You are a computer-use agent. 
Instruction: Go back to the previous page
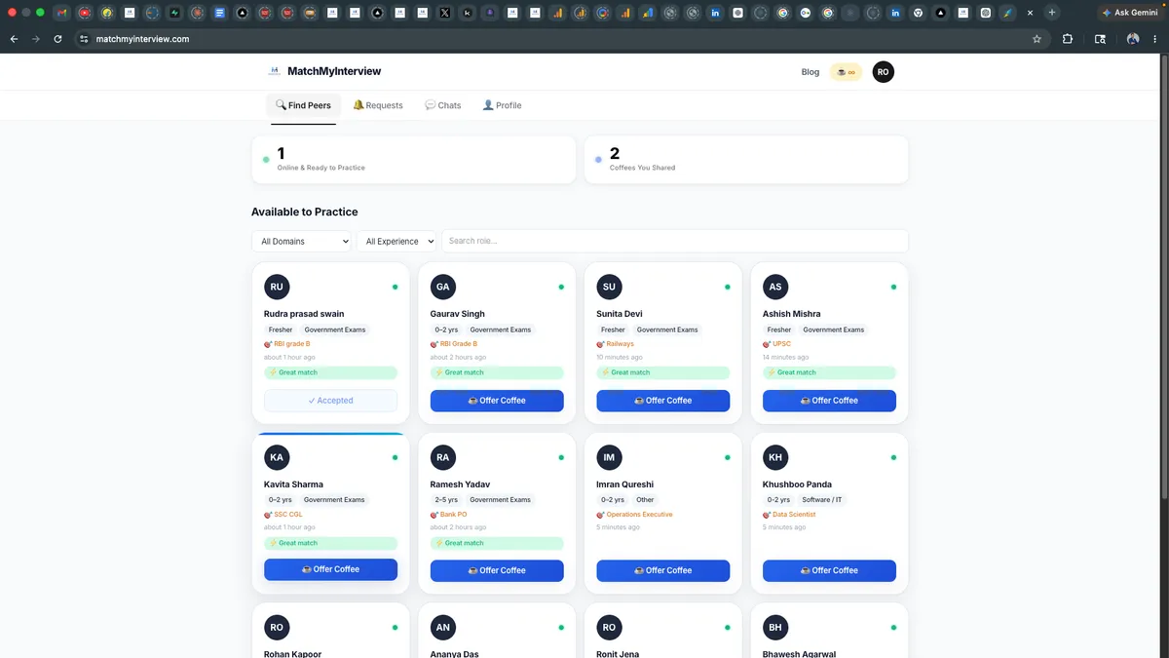[x=14, y=39]
